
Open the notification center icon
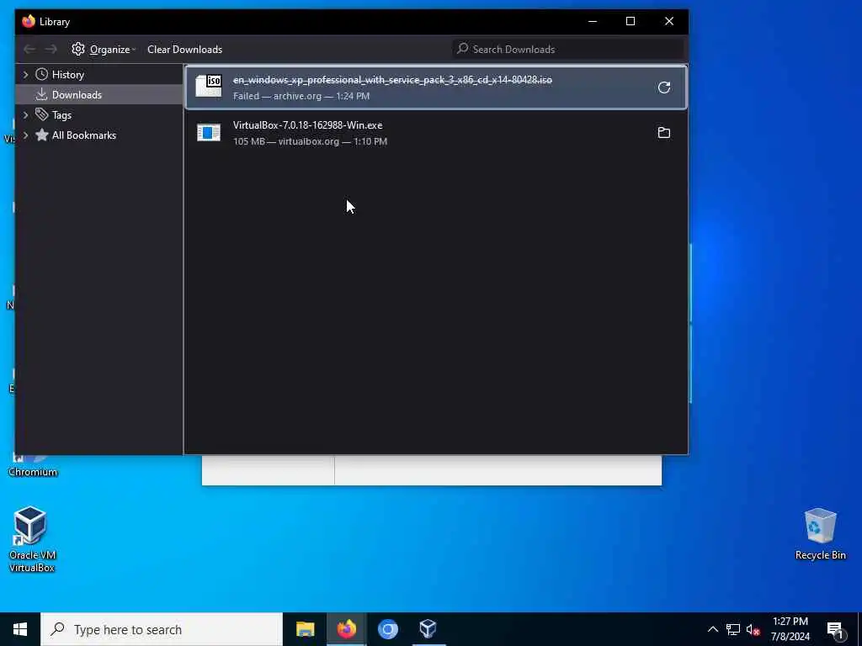pyautogui.click(x=835, y=630)
